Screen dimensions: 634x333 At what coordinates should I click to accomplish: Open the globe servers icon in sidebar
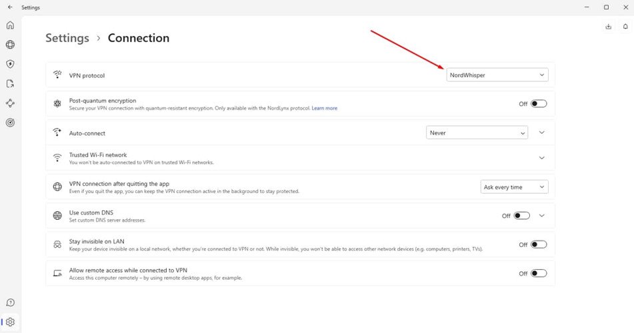click(x=10, y=45)
